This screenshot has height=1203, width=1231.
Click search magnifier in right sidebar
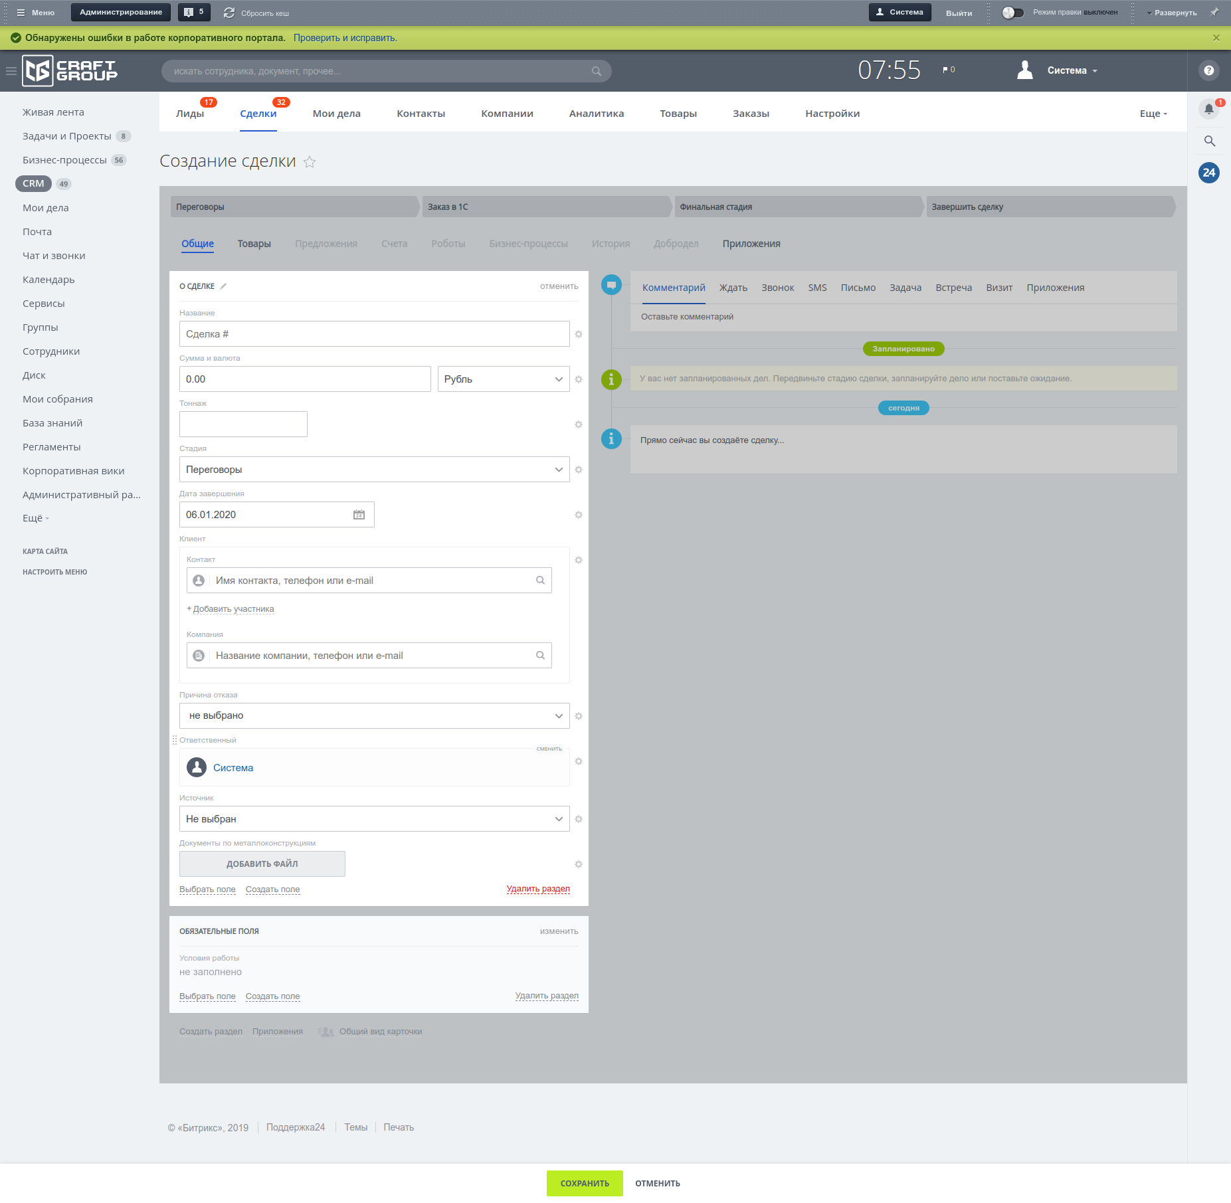(x=1209, y=141)
